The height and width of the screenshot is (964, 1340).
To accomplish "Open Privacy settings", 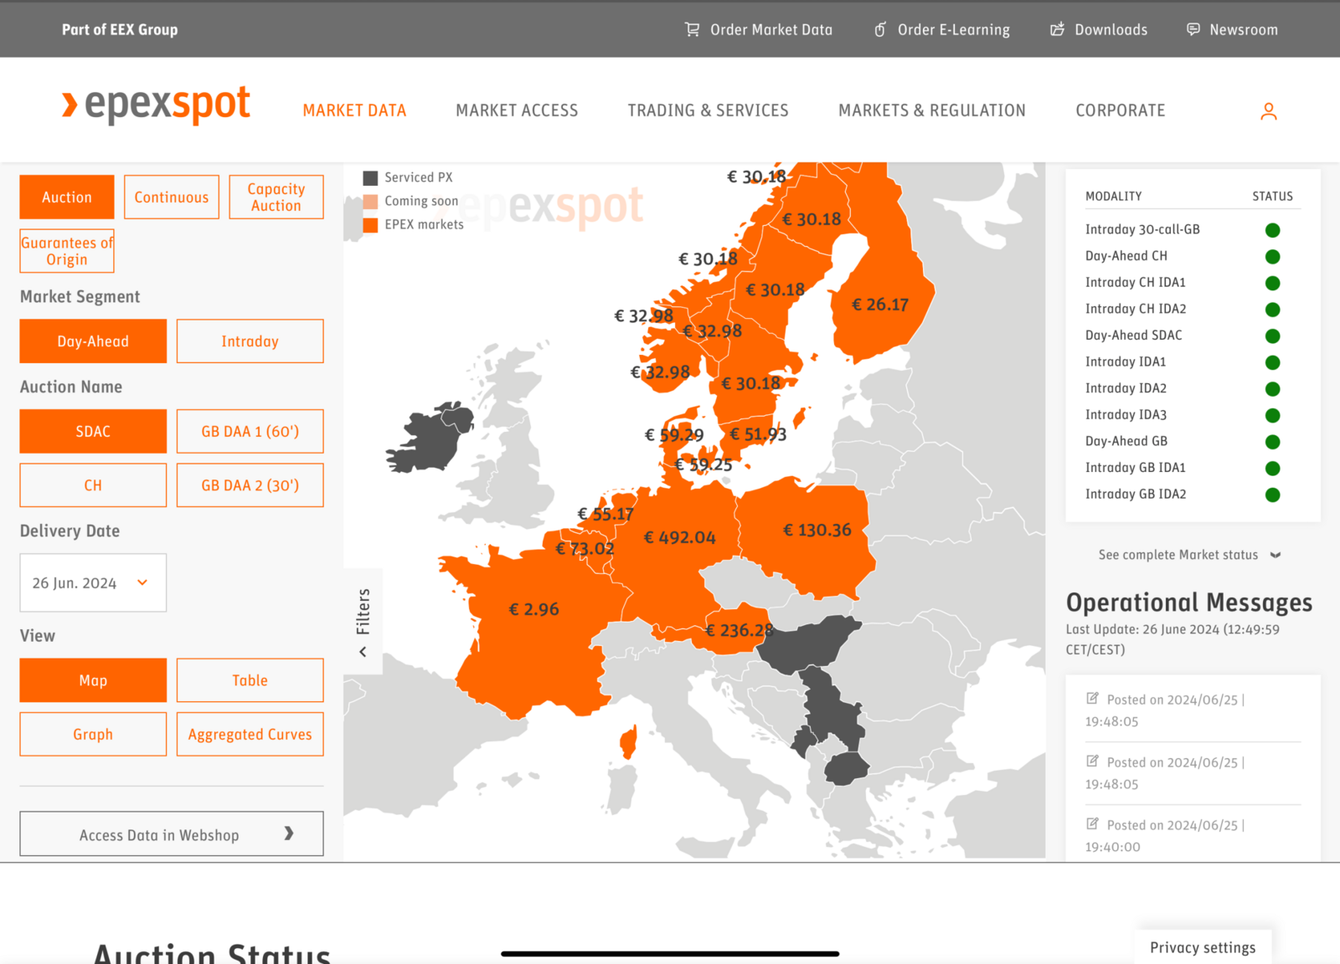I will coord(1203,947).
